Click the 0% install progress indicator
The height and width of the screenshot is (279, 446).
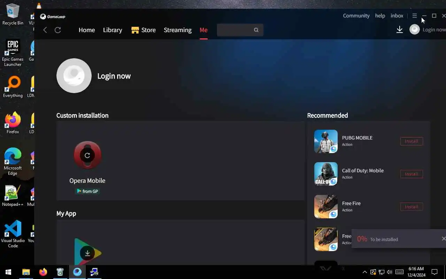[362, 239]
